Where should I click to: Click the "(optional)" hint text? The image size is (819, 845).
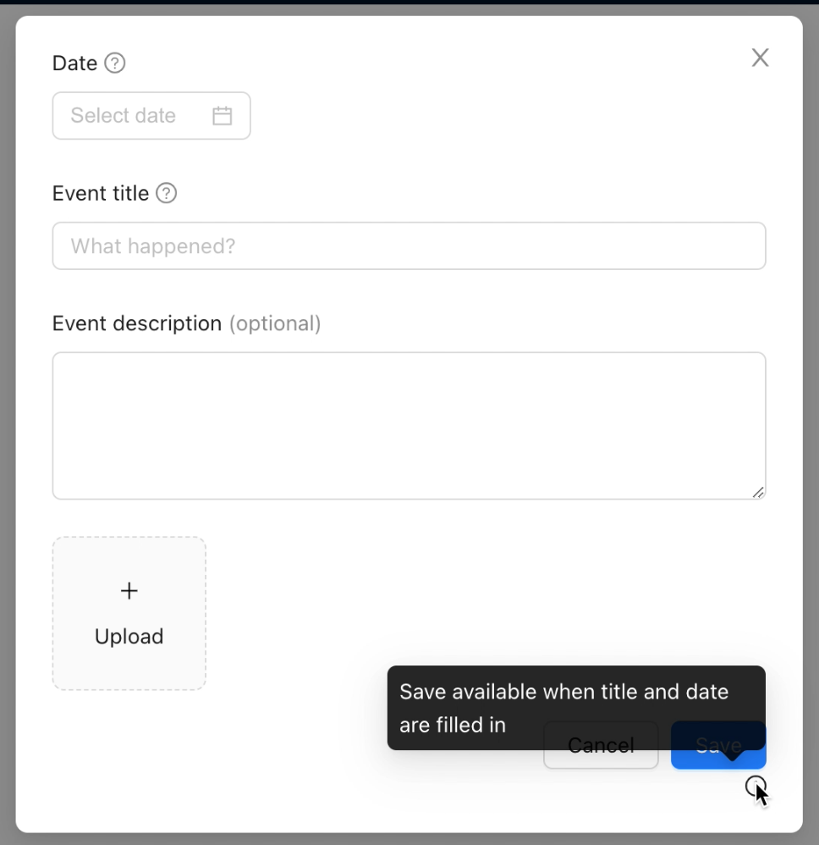pyautogui.click(x=275, y=323)
